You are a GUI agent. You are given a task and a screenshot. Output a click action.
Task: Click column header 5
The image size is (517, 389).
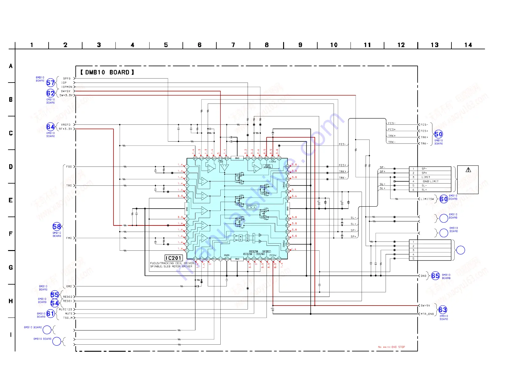pos(166,45)
